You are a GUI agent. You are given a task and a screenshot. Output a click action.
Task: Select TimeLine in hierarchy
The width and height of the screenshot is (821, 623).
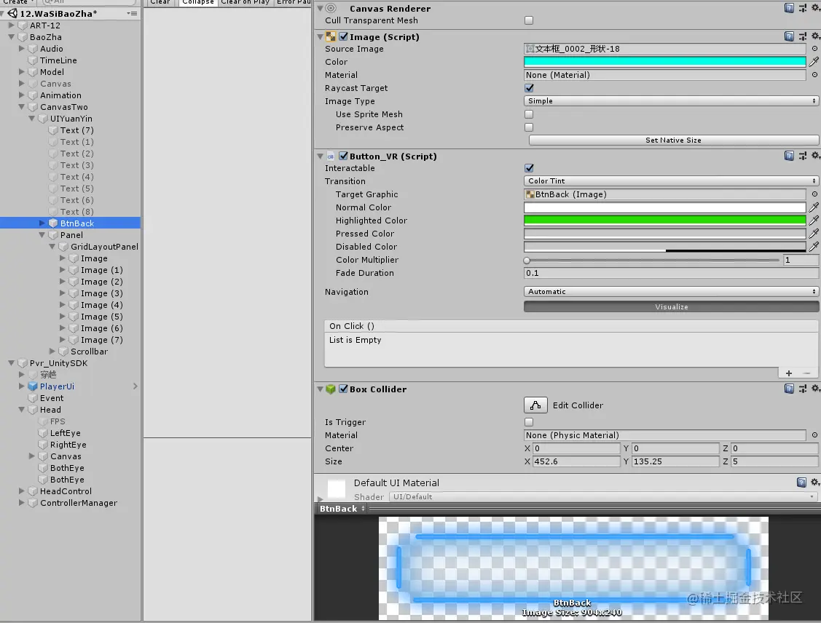point(58,60)
